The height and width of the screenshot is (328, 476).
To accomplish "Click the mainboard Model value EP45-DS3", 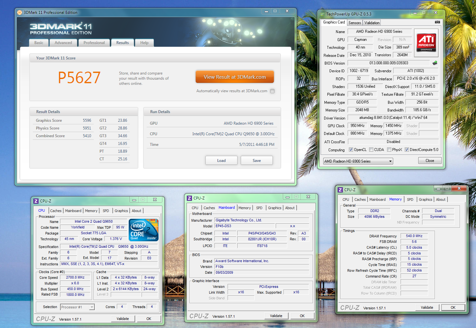I will coord(245,226).
